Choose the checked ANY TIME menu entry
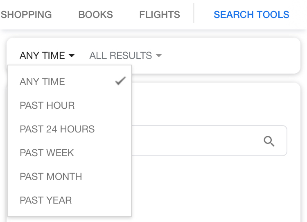The image size is (307, 222). 42,82
